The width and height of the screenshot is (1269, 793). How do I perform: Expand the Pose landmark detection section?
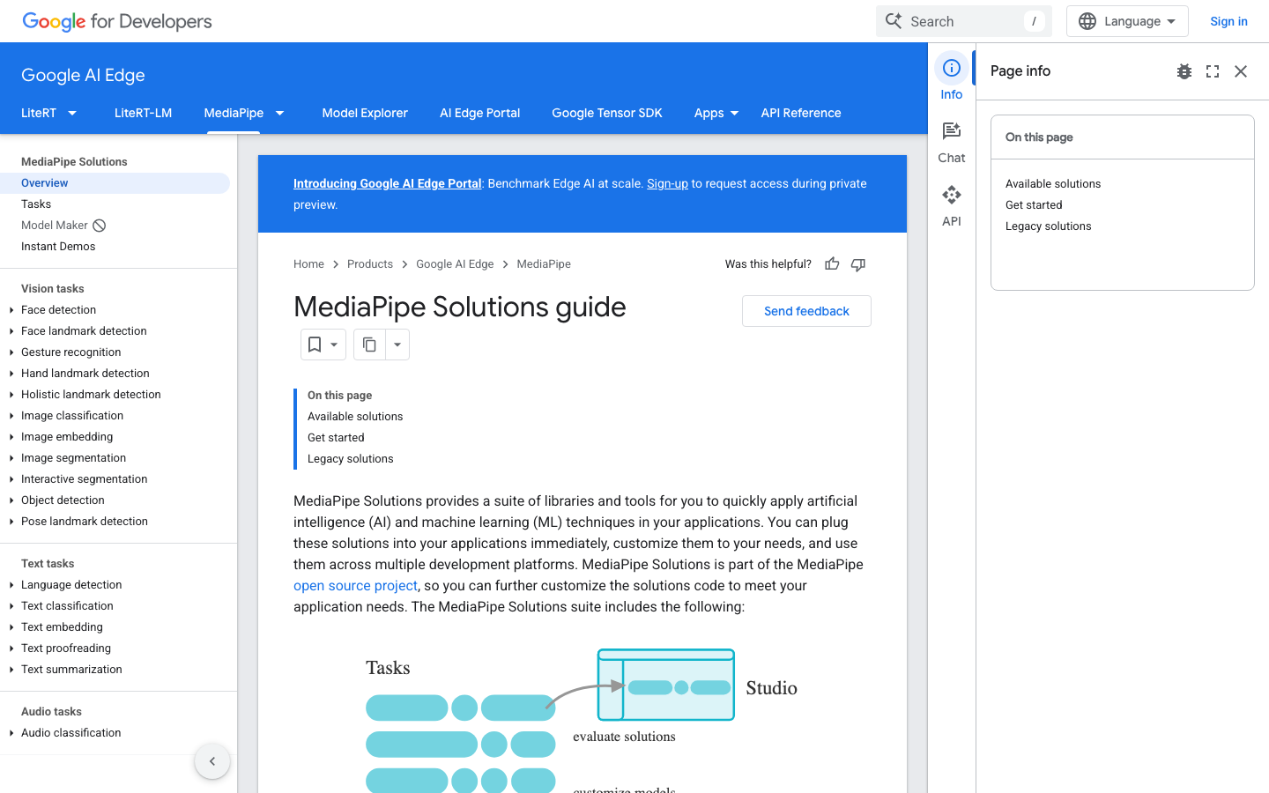point(11,522)
